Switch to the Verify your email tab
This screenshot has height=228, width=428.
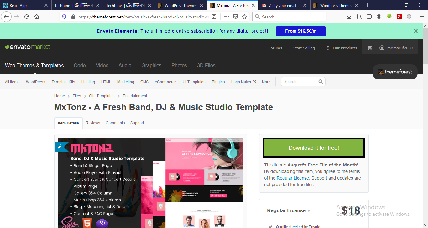[x=284, y=5]
